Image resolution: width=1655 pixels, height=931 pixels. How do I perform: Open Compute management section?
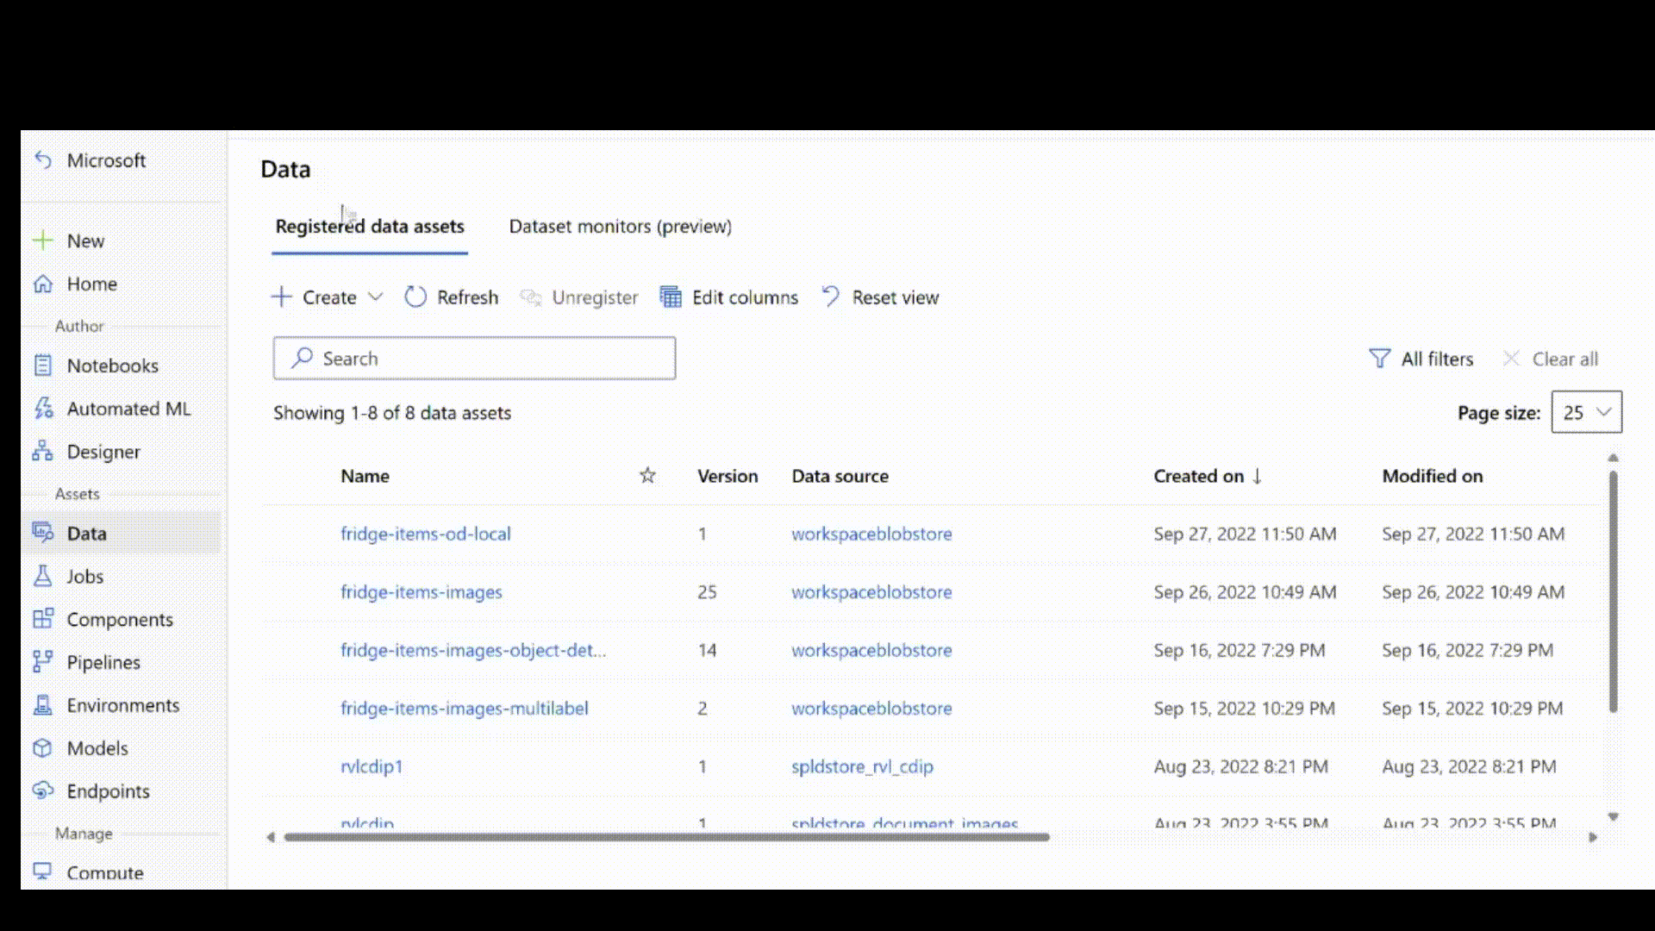point(104,873)
